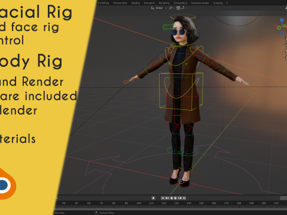Click frame 100 on timeline ruler
Viewport: 287px width, 215px height.
139,203
